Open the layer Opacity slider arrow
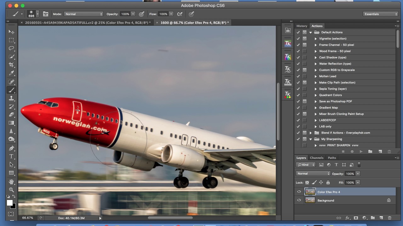This screenshot has height=226, width=403. [358, 174]
